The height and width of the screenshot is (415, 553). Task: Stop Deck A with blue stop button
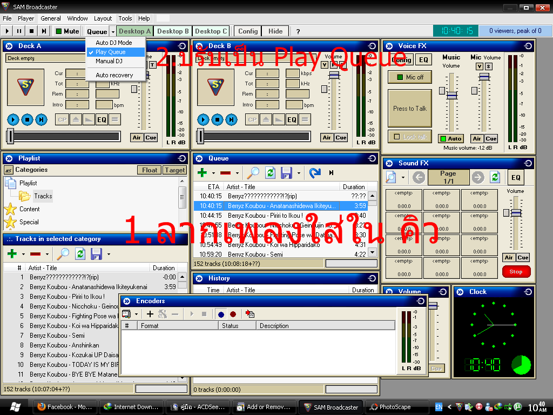click(x=27, y=119)
